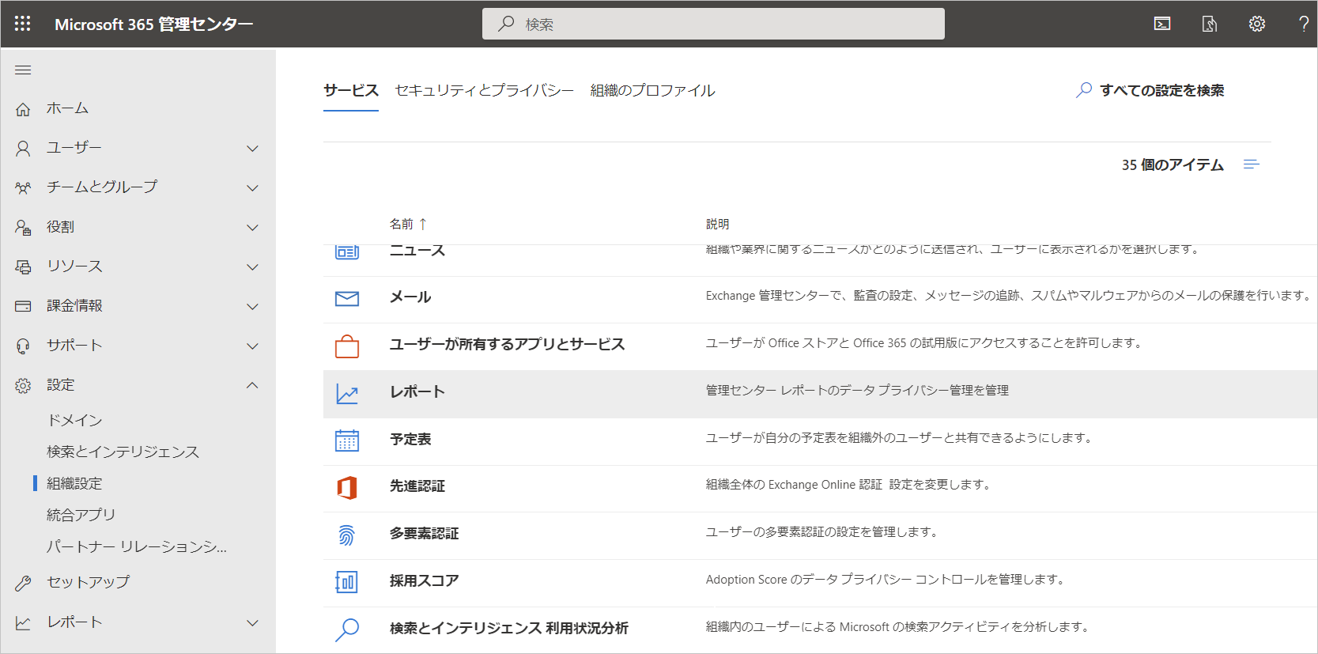Expand the 課金情報 section chevron
The width and height of the screenshot is (1318, 654).
coord(252,306)
